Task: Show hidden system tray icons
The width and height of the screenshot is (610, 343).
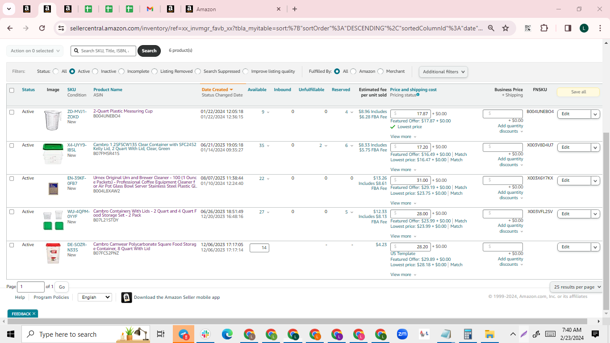Action: point(513,334)
